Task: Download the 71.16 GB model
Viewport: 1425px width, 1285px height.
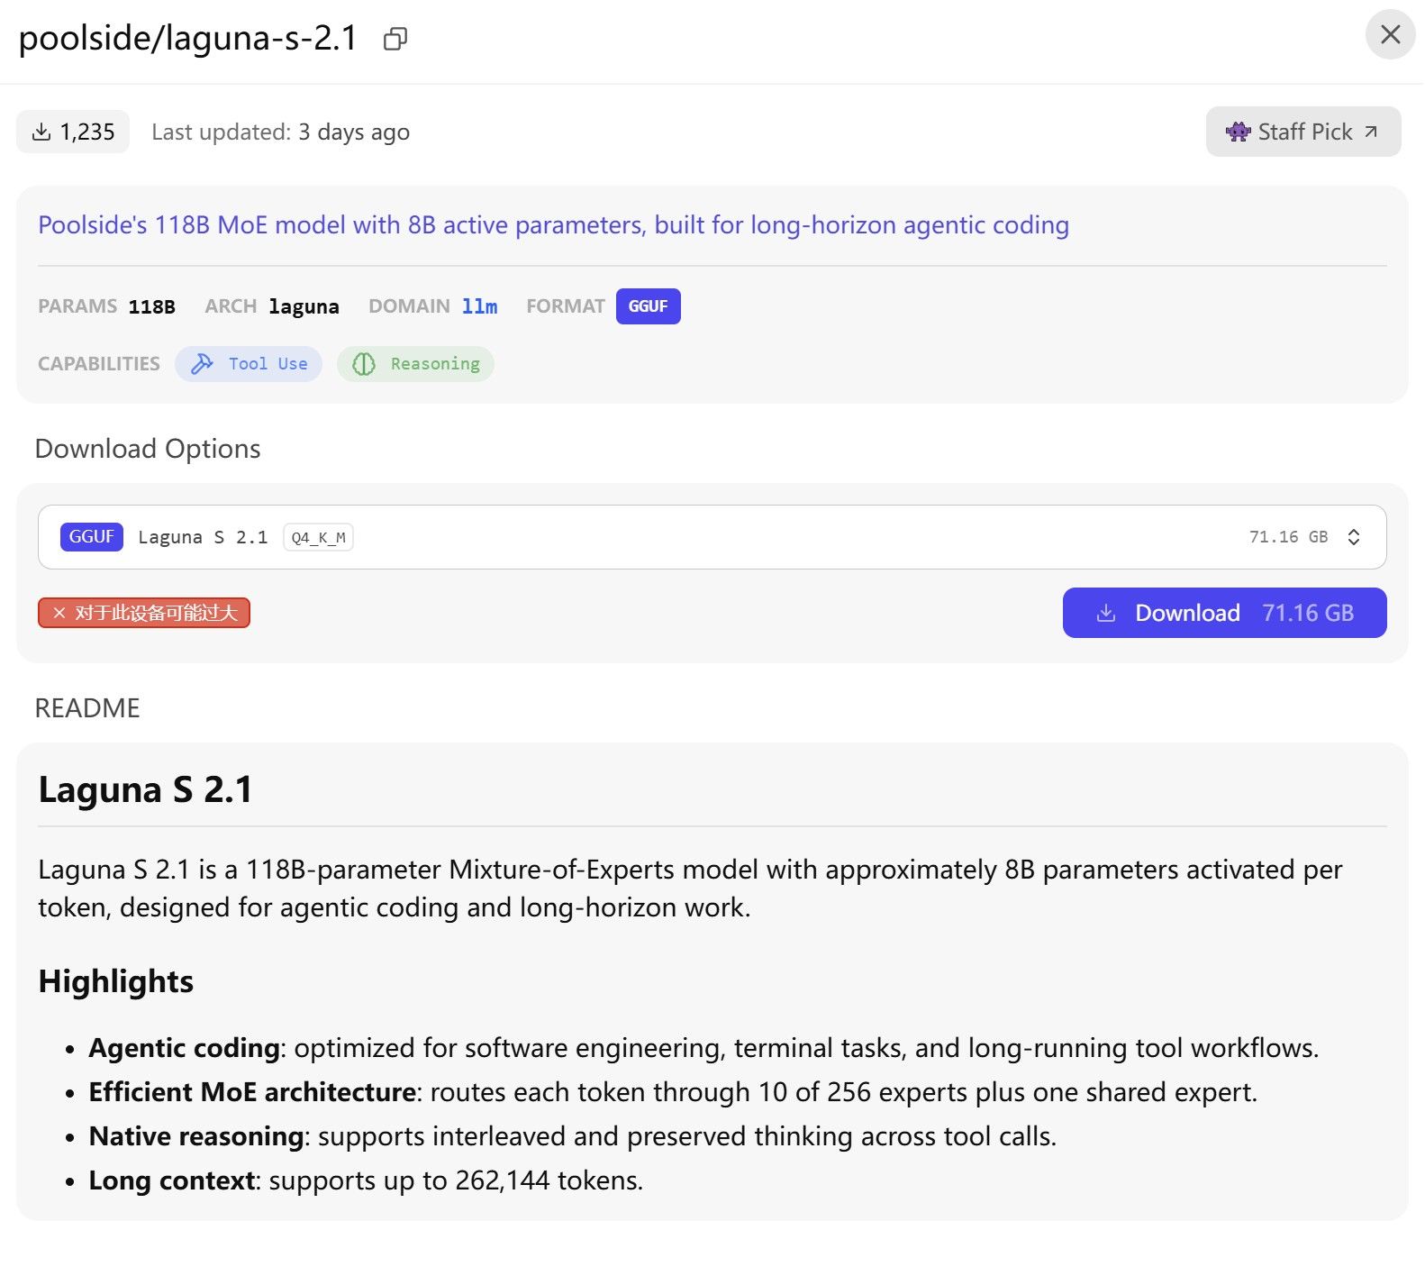Action: tap(1225, 613)
